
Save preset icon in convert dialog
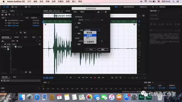(98, 12)
